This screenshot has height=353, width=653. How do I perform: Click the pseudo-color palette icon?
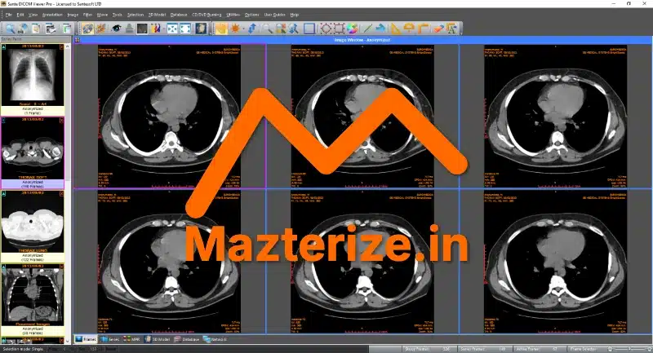click(155, 29)
